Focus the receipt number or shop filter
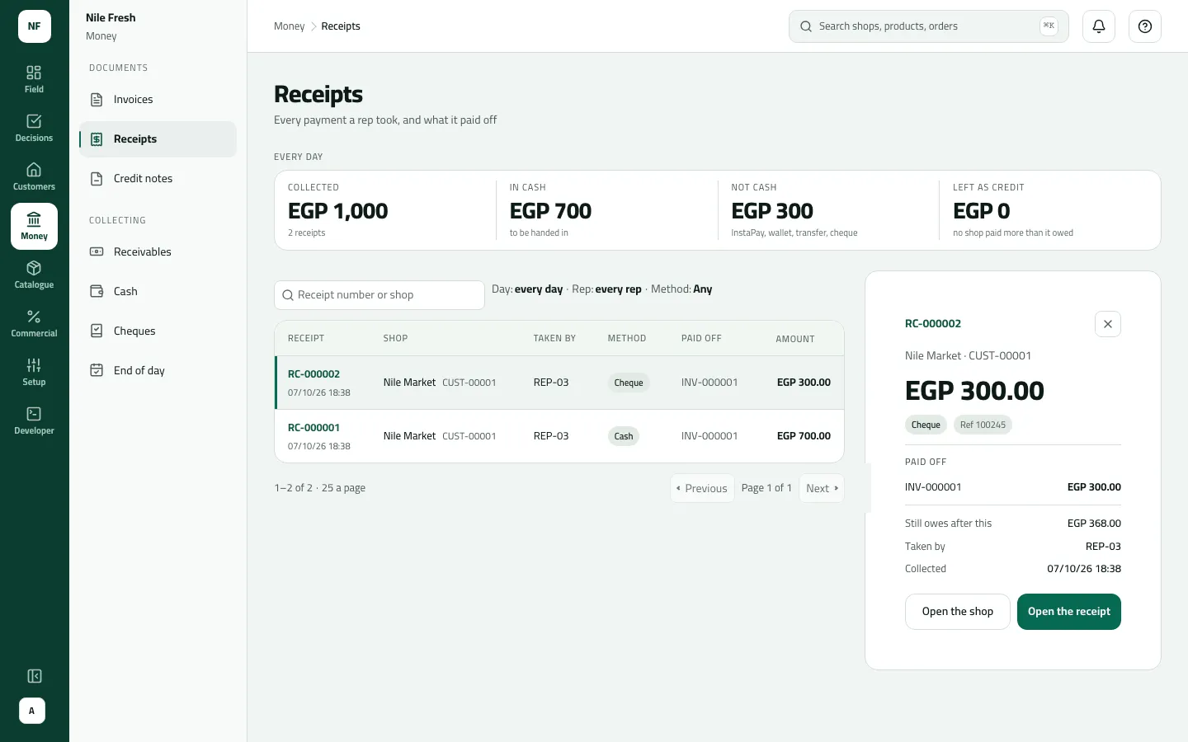Image resolution: width=1188 pixels, height=742 pixels. pos(379,295)
